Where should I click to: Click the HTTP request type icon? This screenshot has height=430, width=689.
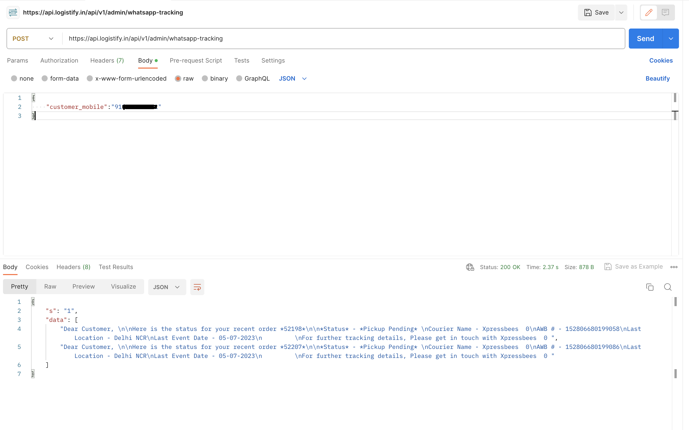[x=13, y=13]
